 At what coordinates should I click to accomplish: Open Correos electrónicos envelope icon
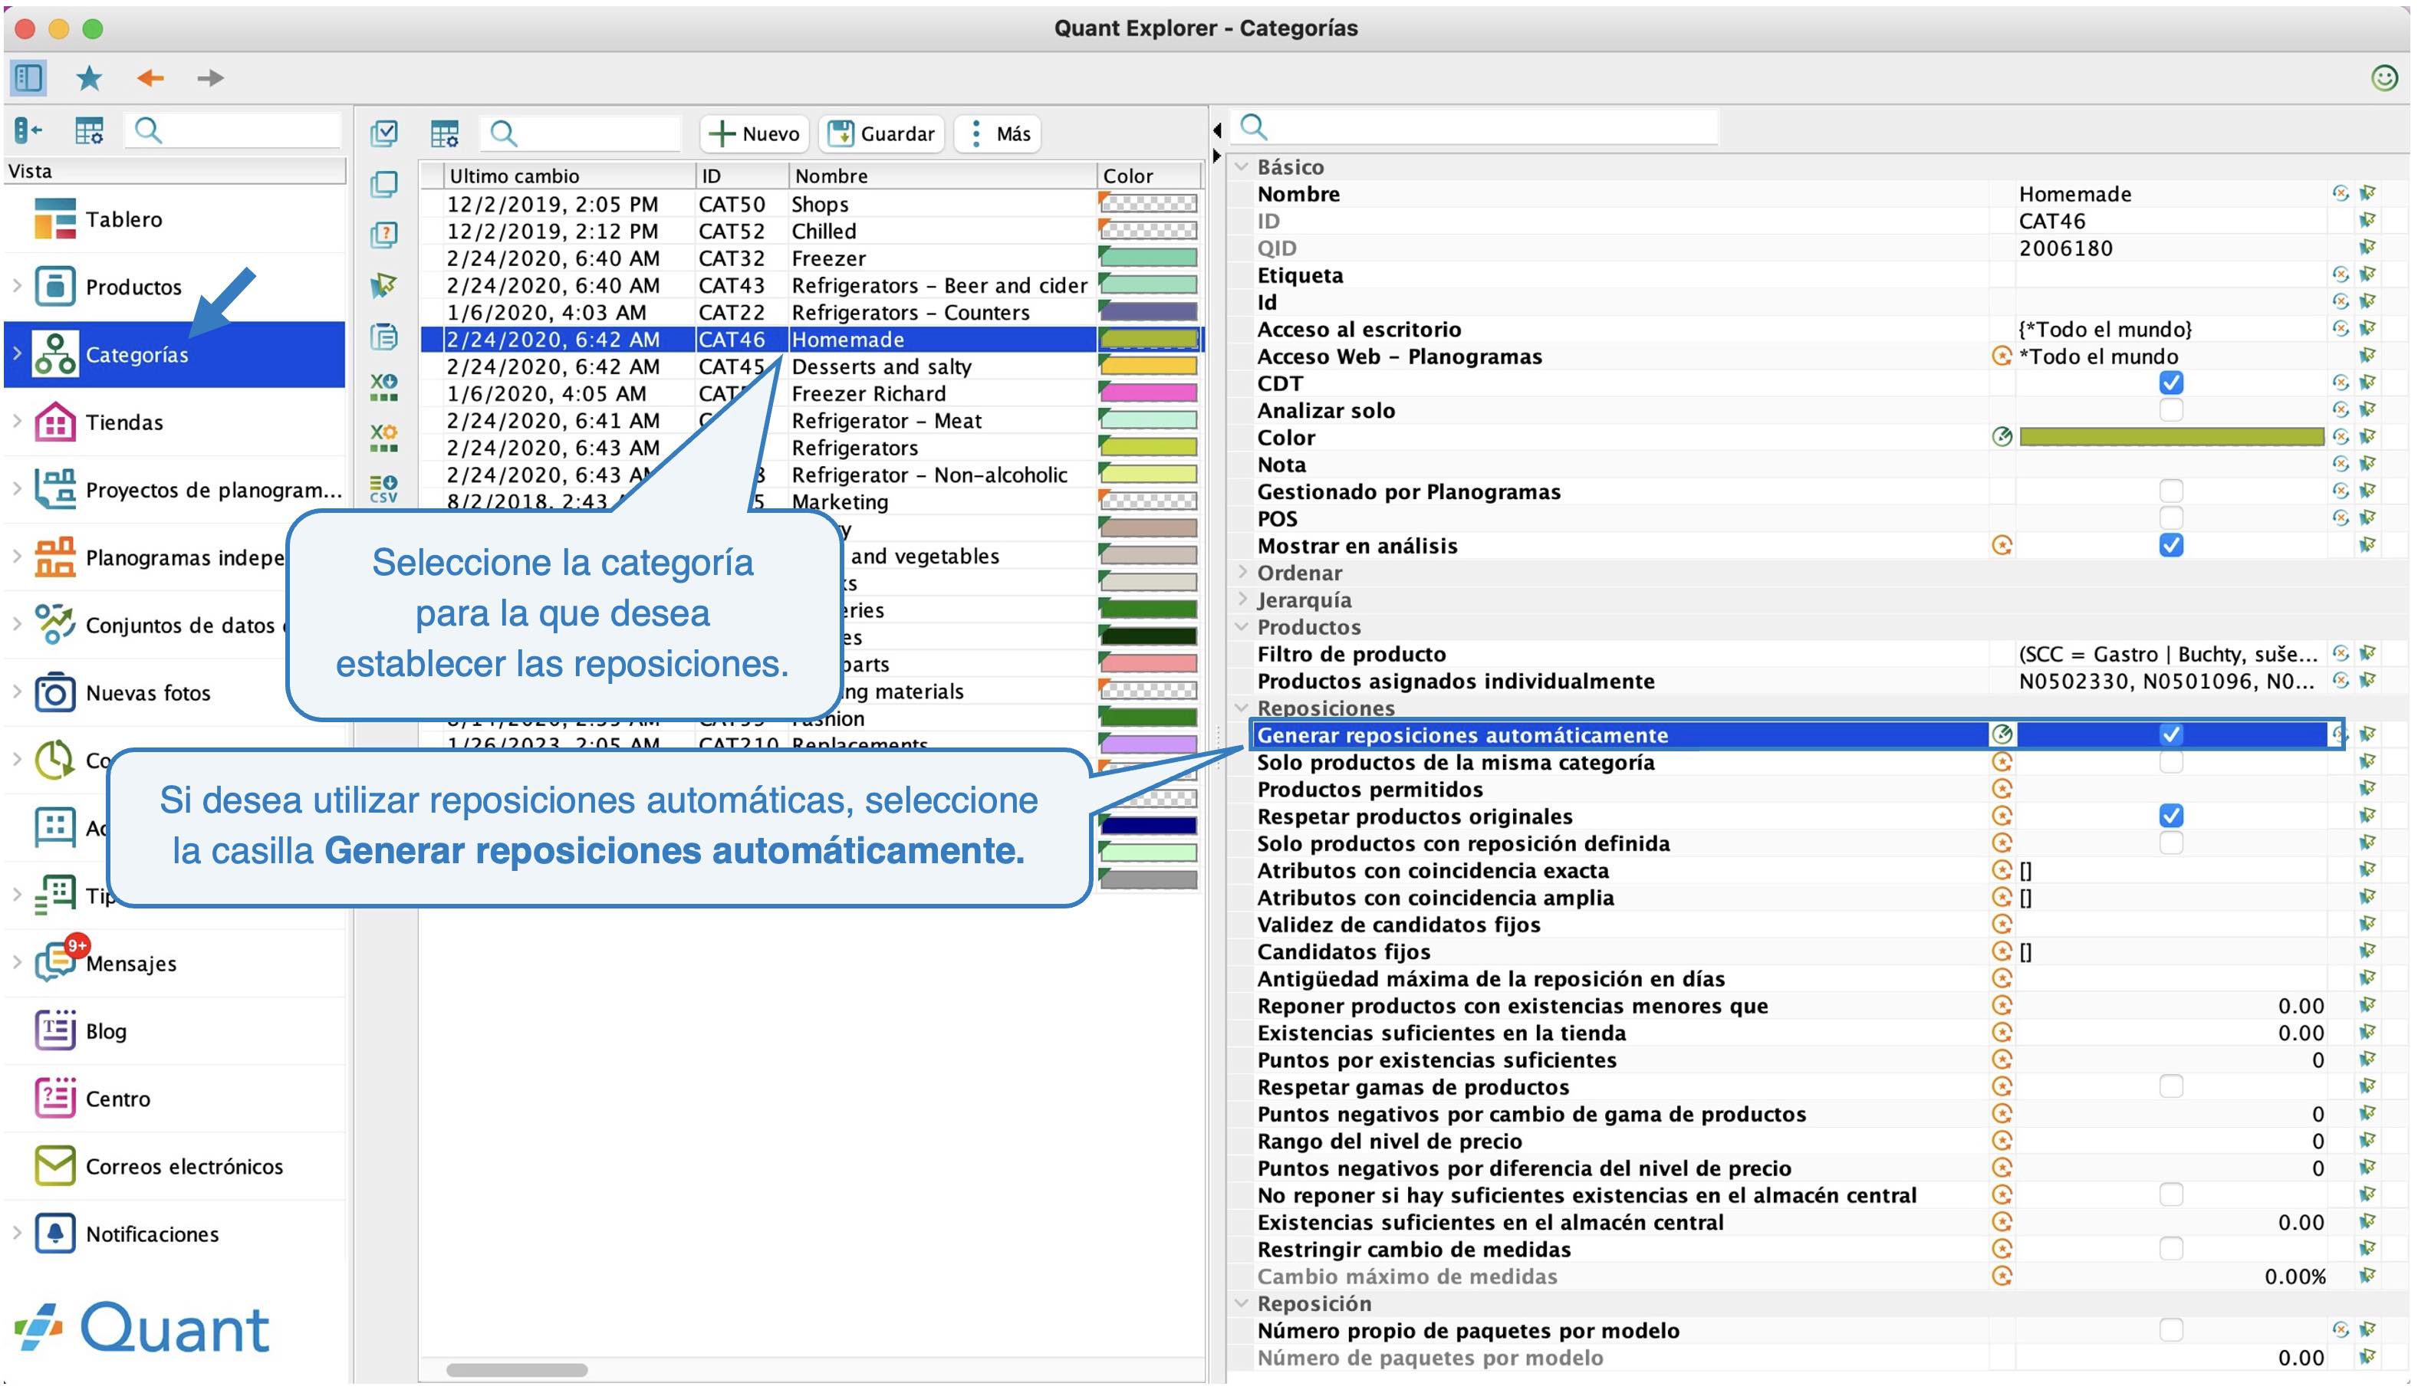point(54,1166)
